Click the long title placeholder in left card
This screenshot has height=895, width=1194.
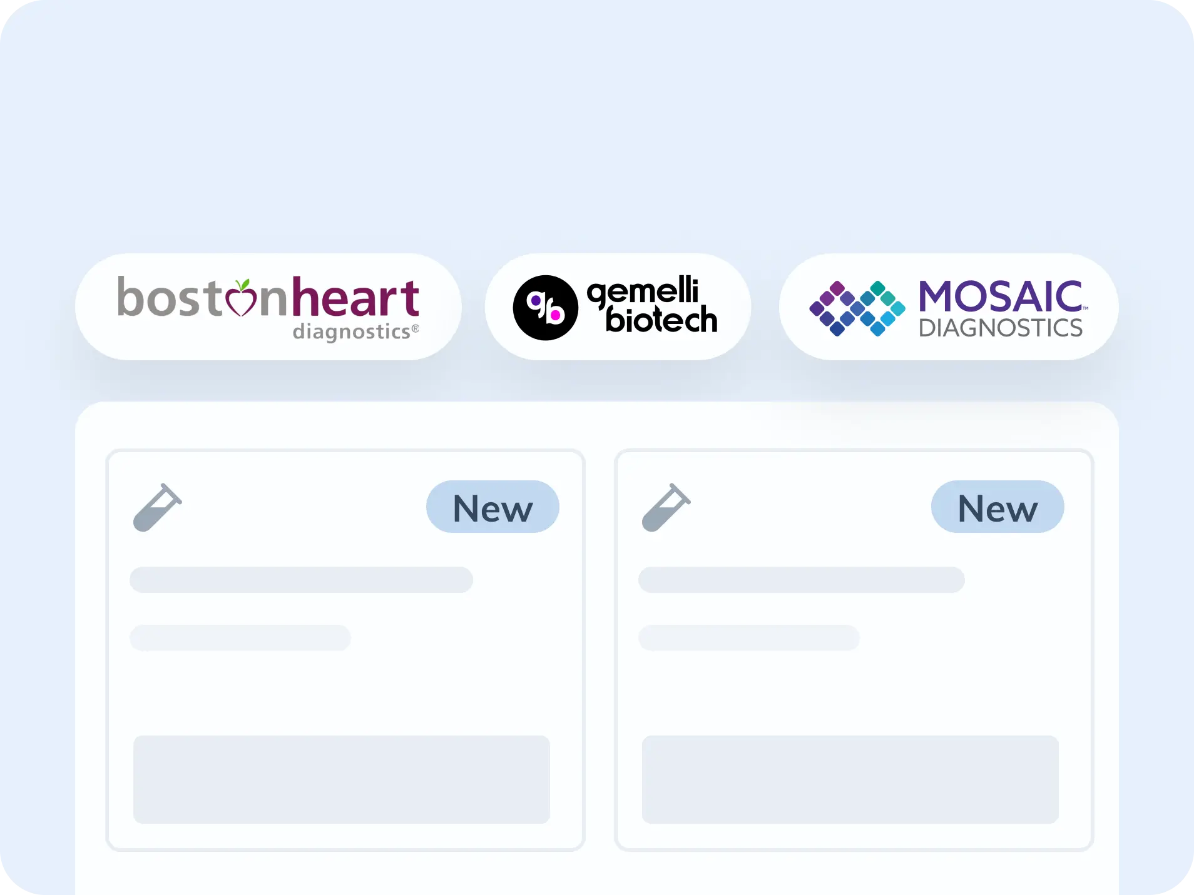click(x=301, y=580)
